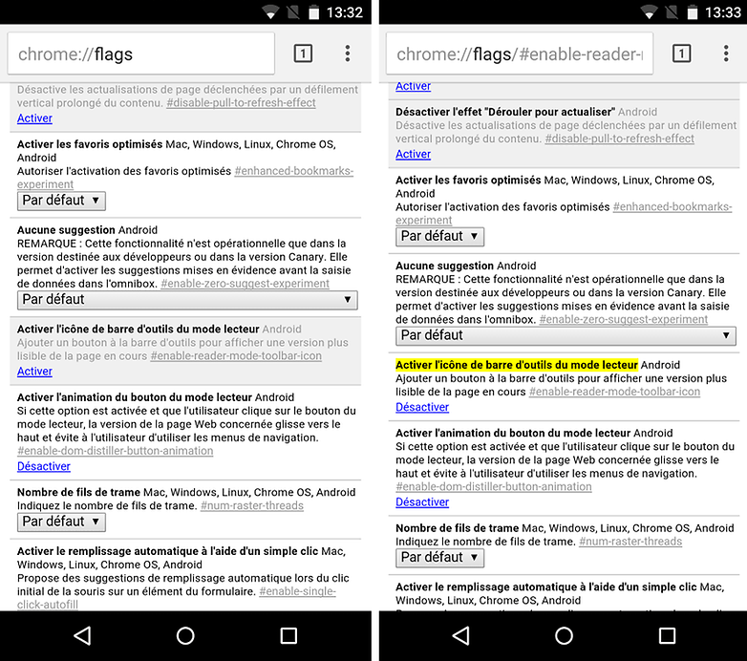Screen dimensions: 747x661
Task: Tap Désactiver for reader animation on right phone
Action: tap(422, 501)
